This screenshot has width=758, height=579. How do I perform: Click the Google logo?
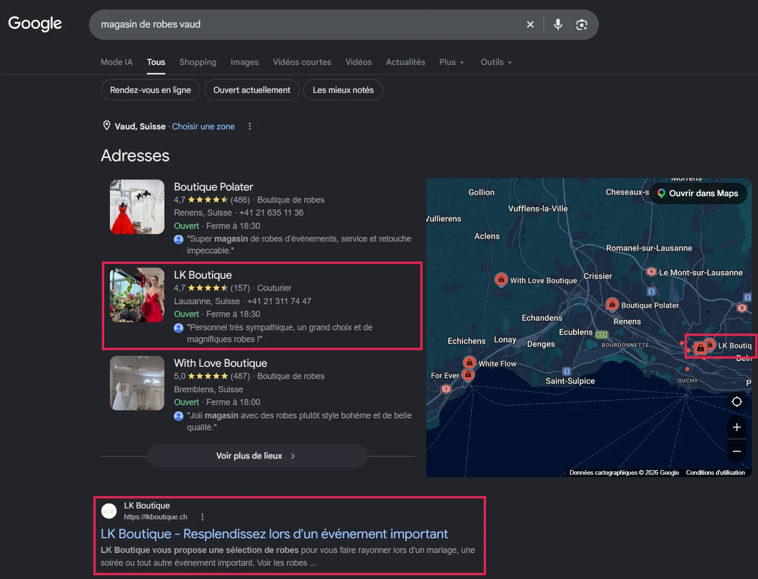tap(35, 23)
